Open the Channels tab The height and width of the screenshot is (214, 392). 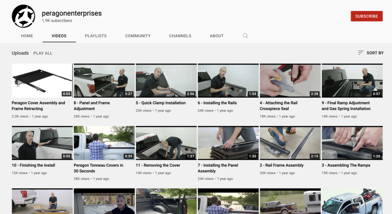pos(180,36)
